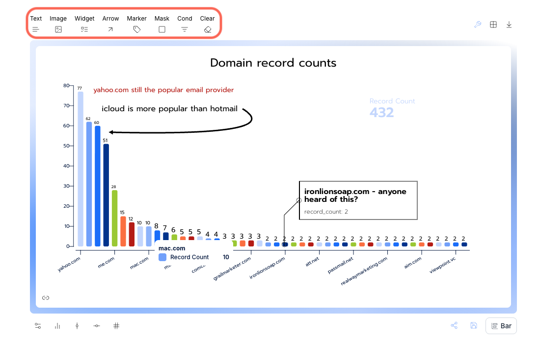Open the wrench settings icon
Screen dimensions: 539x341
coord(478,24)
